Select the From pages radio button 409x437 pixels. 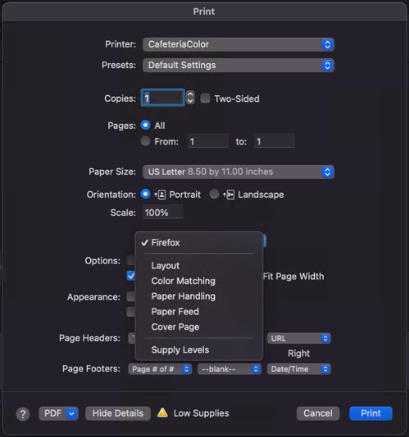(x=145, y=141)
